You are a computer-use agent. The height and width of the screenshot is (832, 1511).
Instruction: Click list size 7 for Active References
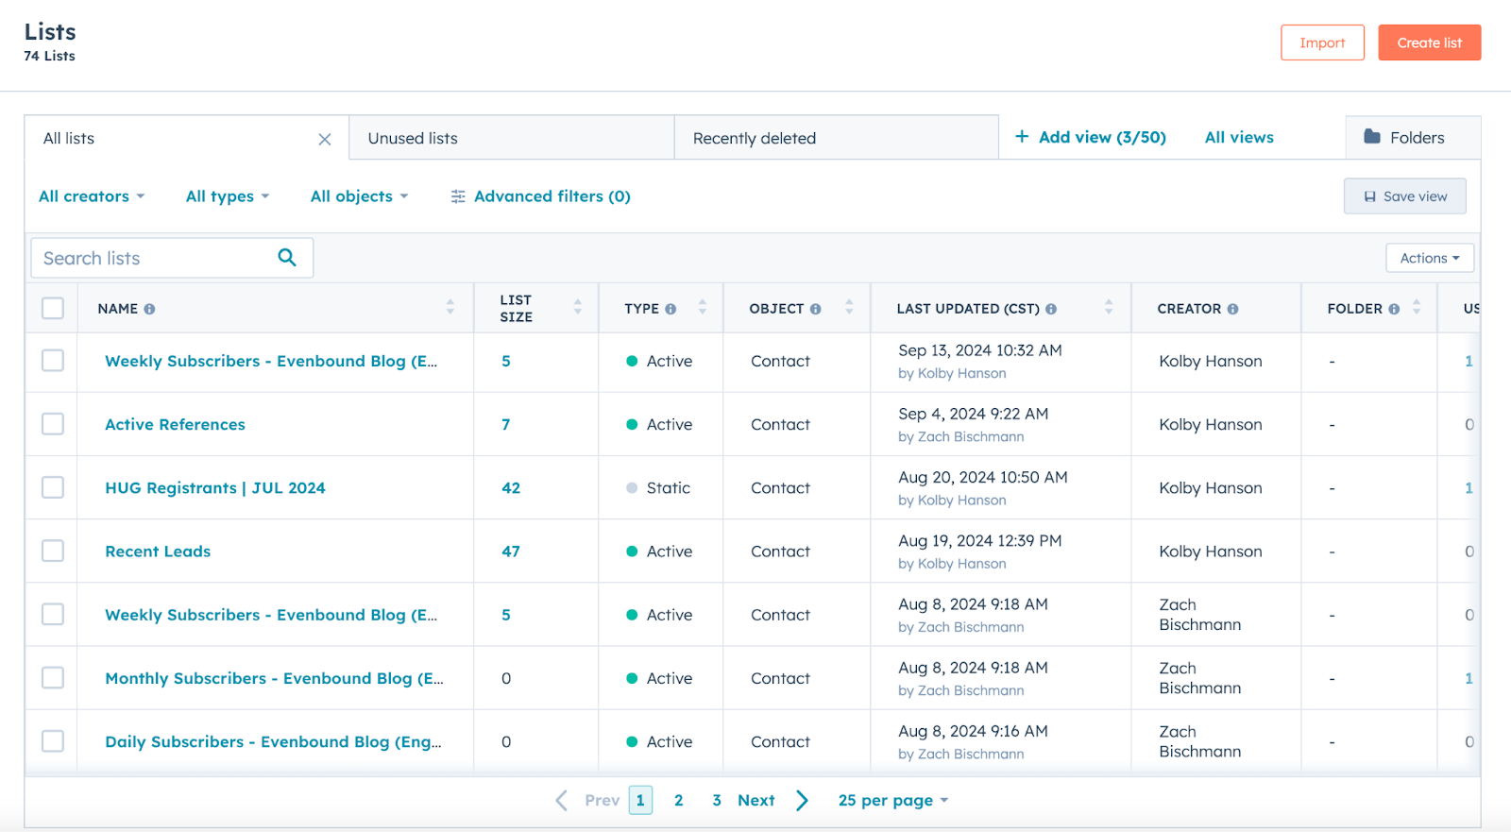click(506, 425)
